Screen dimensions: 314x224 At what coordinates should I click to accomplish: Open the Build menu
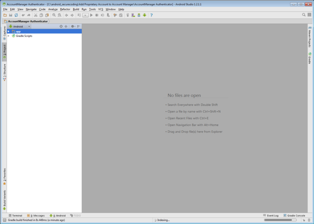point(76,9)
